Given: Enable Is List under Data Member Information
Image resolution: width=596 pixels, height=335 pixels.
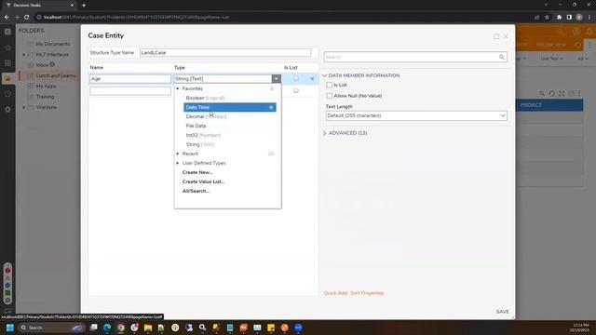Looking at the screenshot, I should (x=329, y=85).
